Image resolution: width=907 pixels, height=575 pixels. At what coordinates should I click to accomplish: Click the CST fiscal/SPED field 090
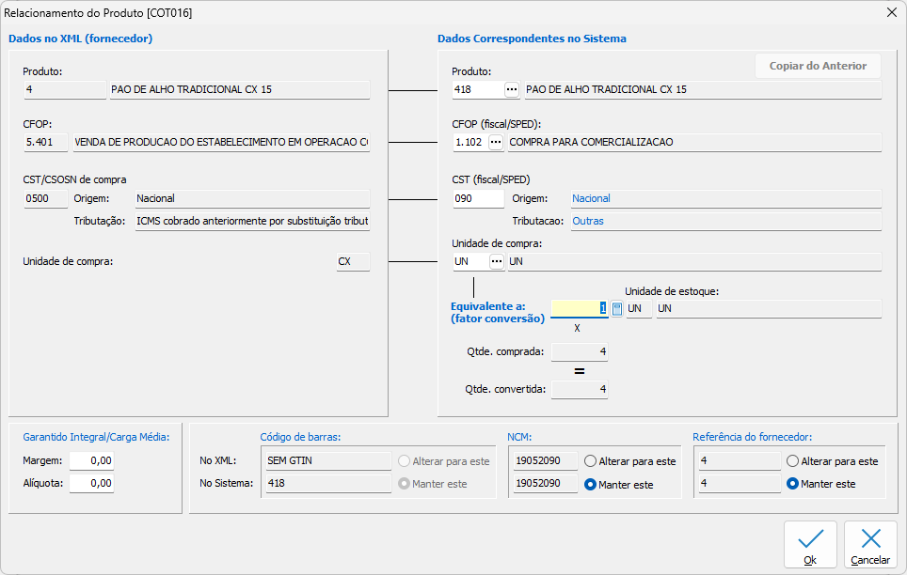click(x=477, y=198)
